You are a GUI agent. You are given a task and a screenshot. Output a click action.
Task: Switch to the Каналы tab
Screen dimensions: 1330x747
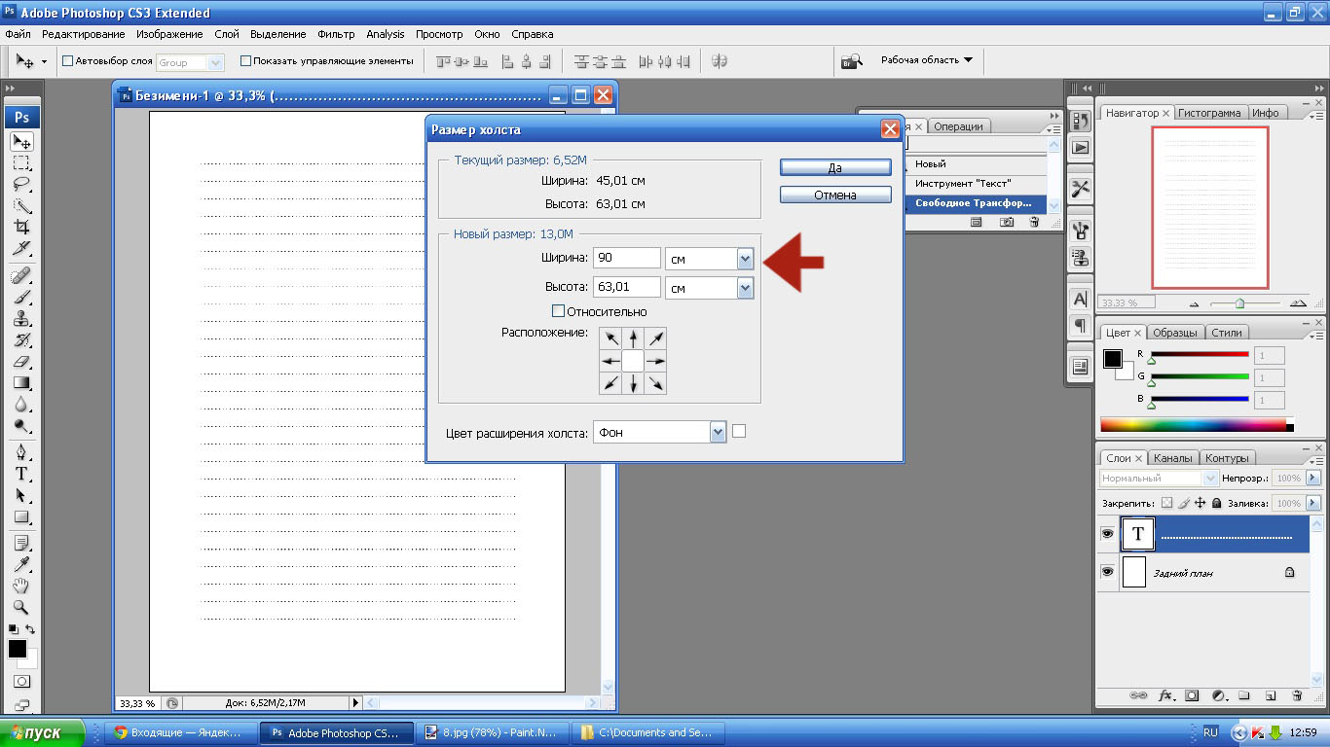click(x=1172, y=458)
